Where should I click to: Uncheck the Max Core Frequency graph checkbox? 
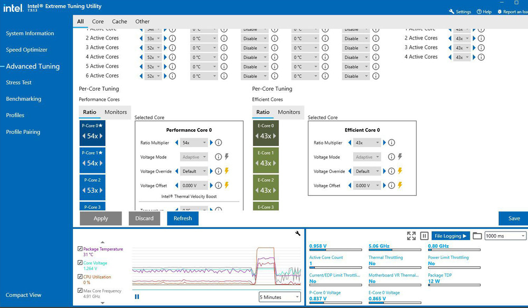[x=80, y=290]
